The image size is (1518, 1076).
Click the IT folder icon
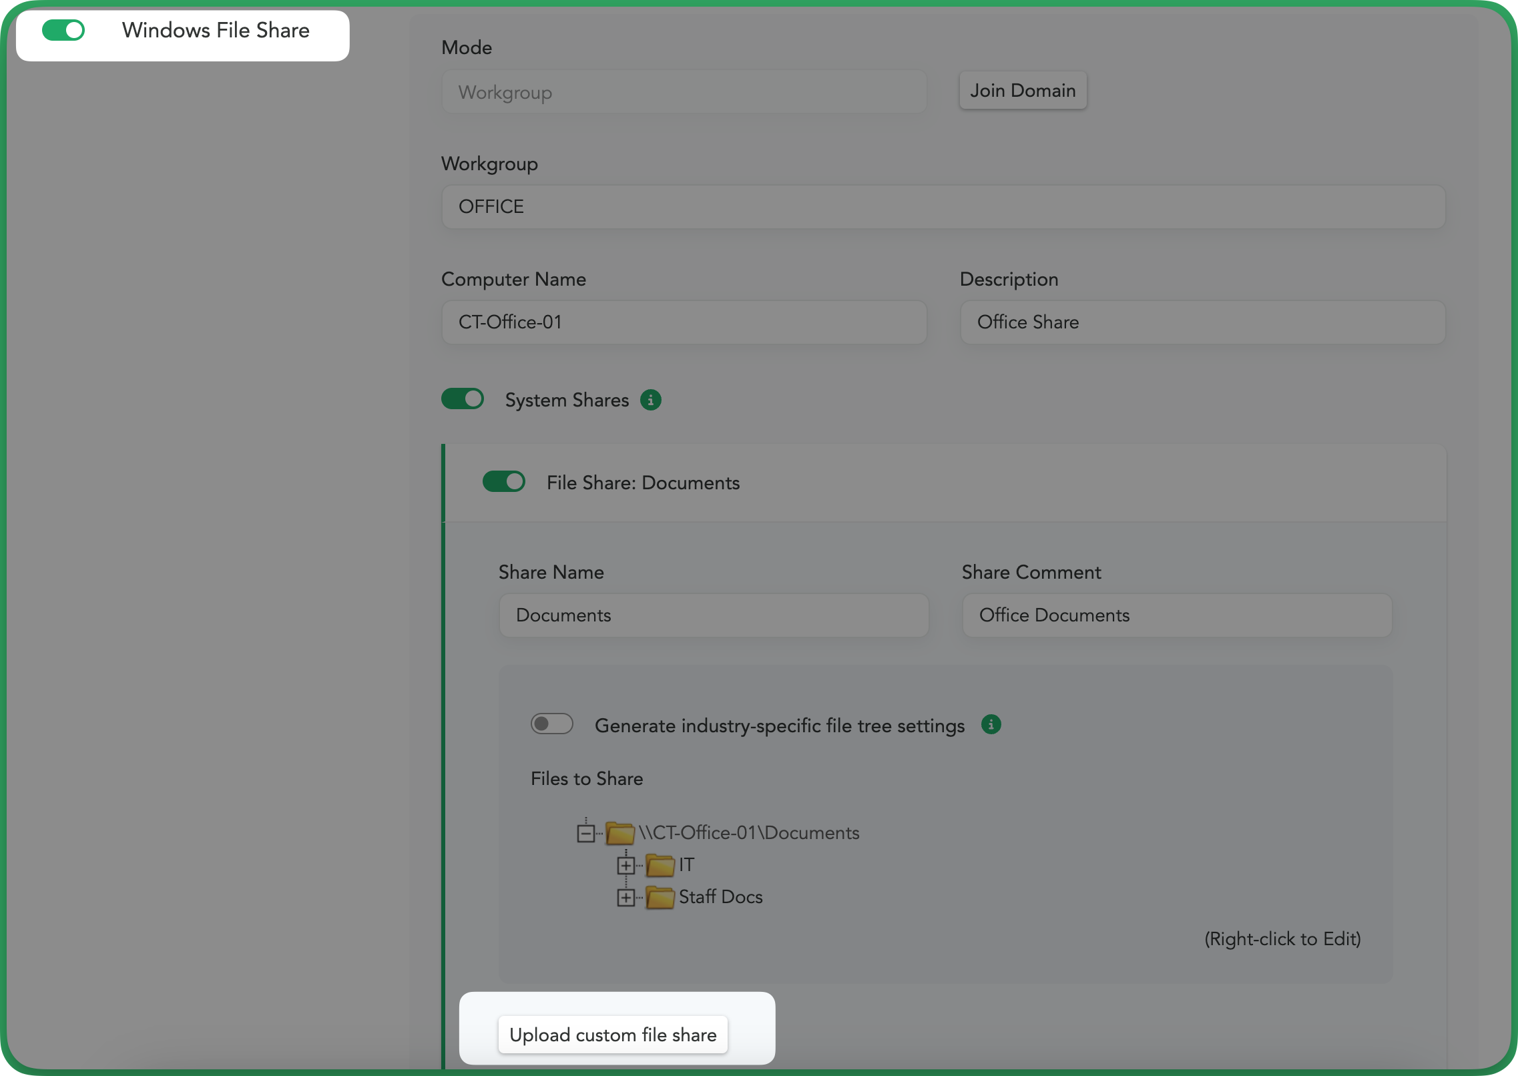click(660, 865)
